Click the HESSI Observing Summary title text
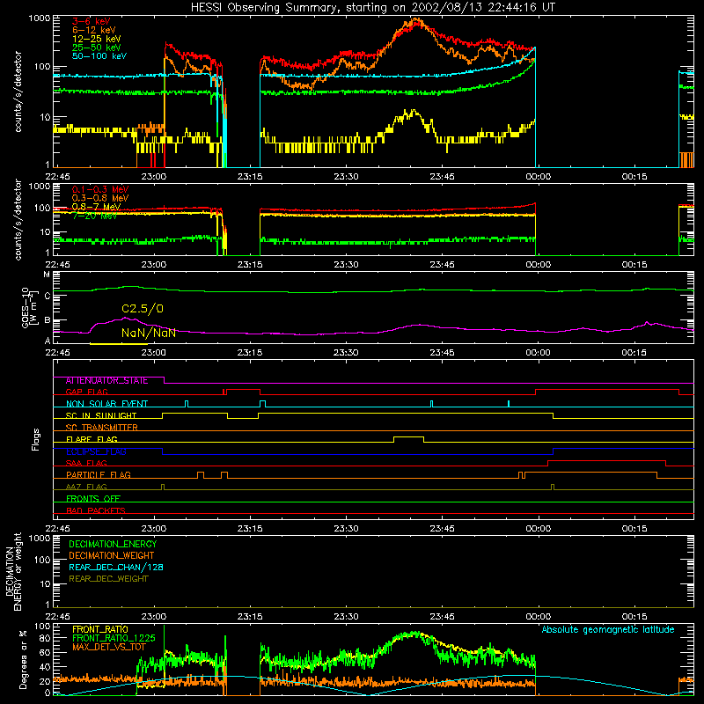This screenshot has width=704, height=704. click(372, 8)
